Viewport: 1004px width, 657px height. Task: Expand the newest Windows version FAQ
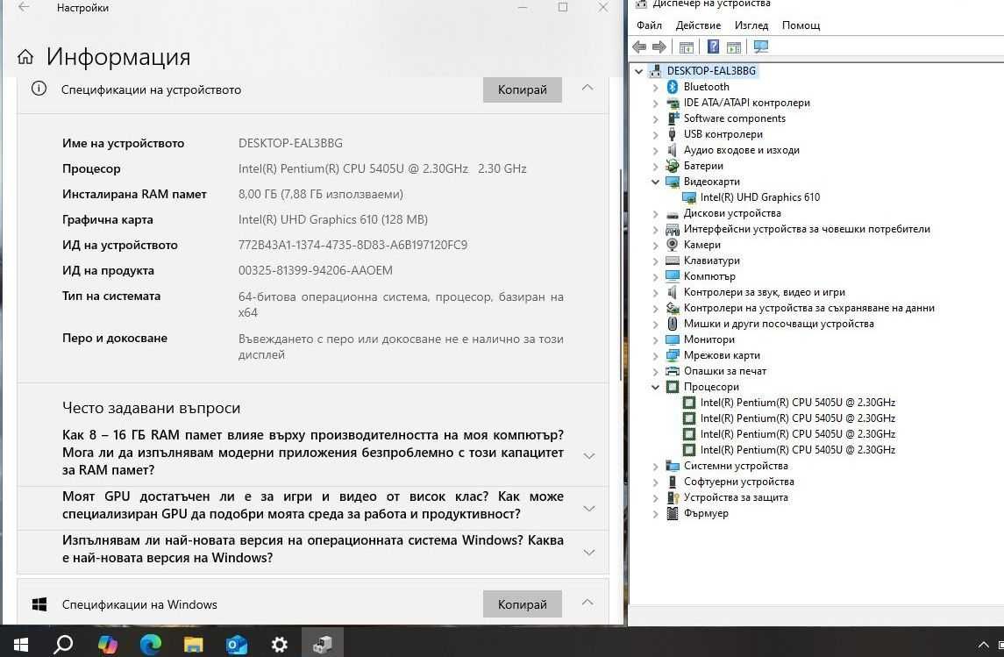589,552
